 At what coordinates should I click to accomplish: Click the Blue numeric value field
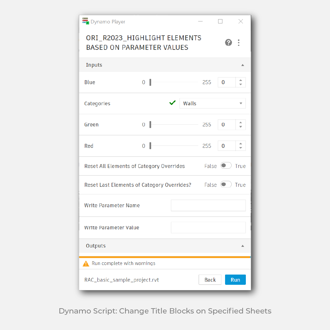point(227,82)
